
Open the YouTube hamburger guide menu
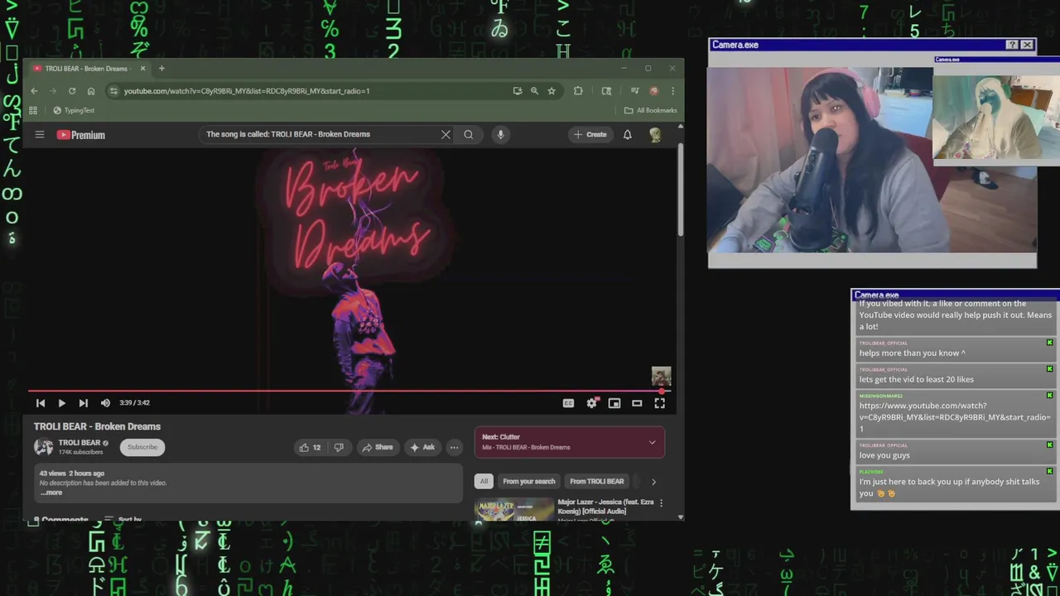coord(39,134)
